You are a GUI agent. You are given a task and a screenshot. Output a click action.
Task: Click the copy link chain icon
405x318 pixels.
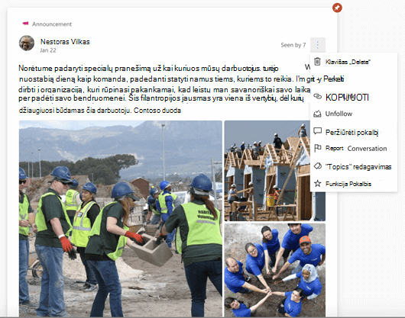(x=317, y=97)
